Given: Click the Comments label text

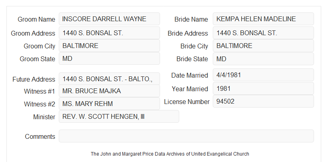Looking at the screenshot, I should click(40, 136).
